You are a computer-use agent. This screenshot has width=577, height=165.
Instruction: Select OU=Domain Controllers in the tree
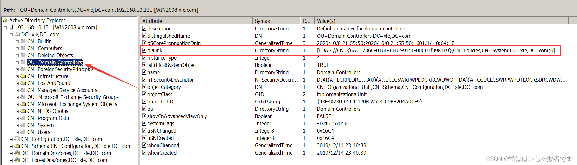coord(55,62)
